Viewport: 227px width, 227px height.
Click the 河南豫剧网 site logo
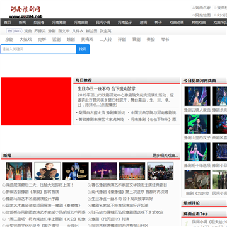(26, 12)
